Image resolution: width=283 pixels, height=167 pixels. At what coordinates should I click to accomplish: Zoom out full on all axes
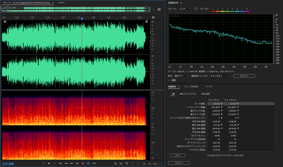tap(138, 164)
